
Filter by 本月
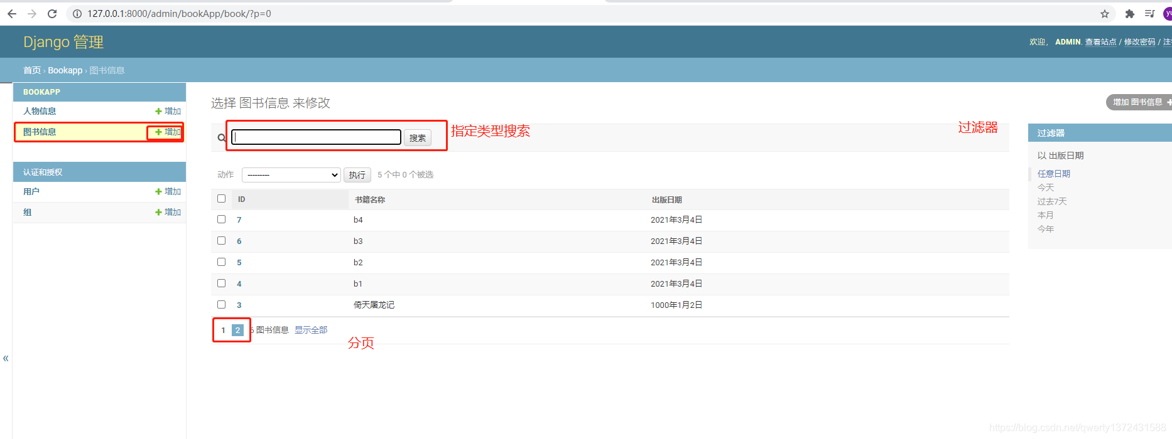1046,215
